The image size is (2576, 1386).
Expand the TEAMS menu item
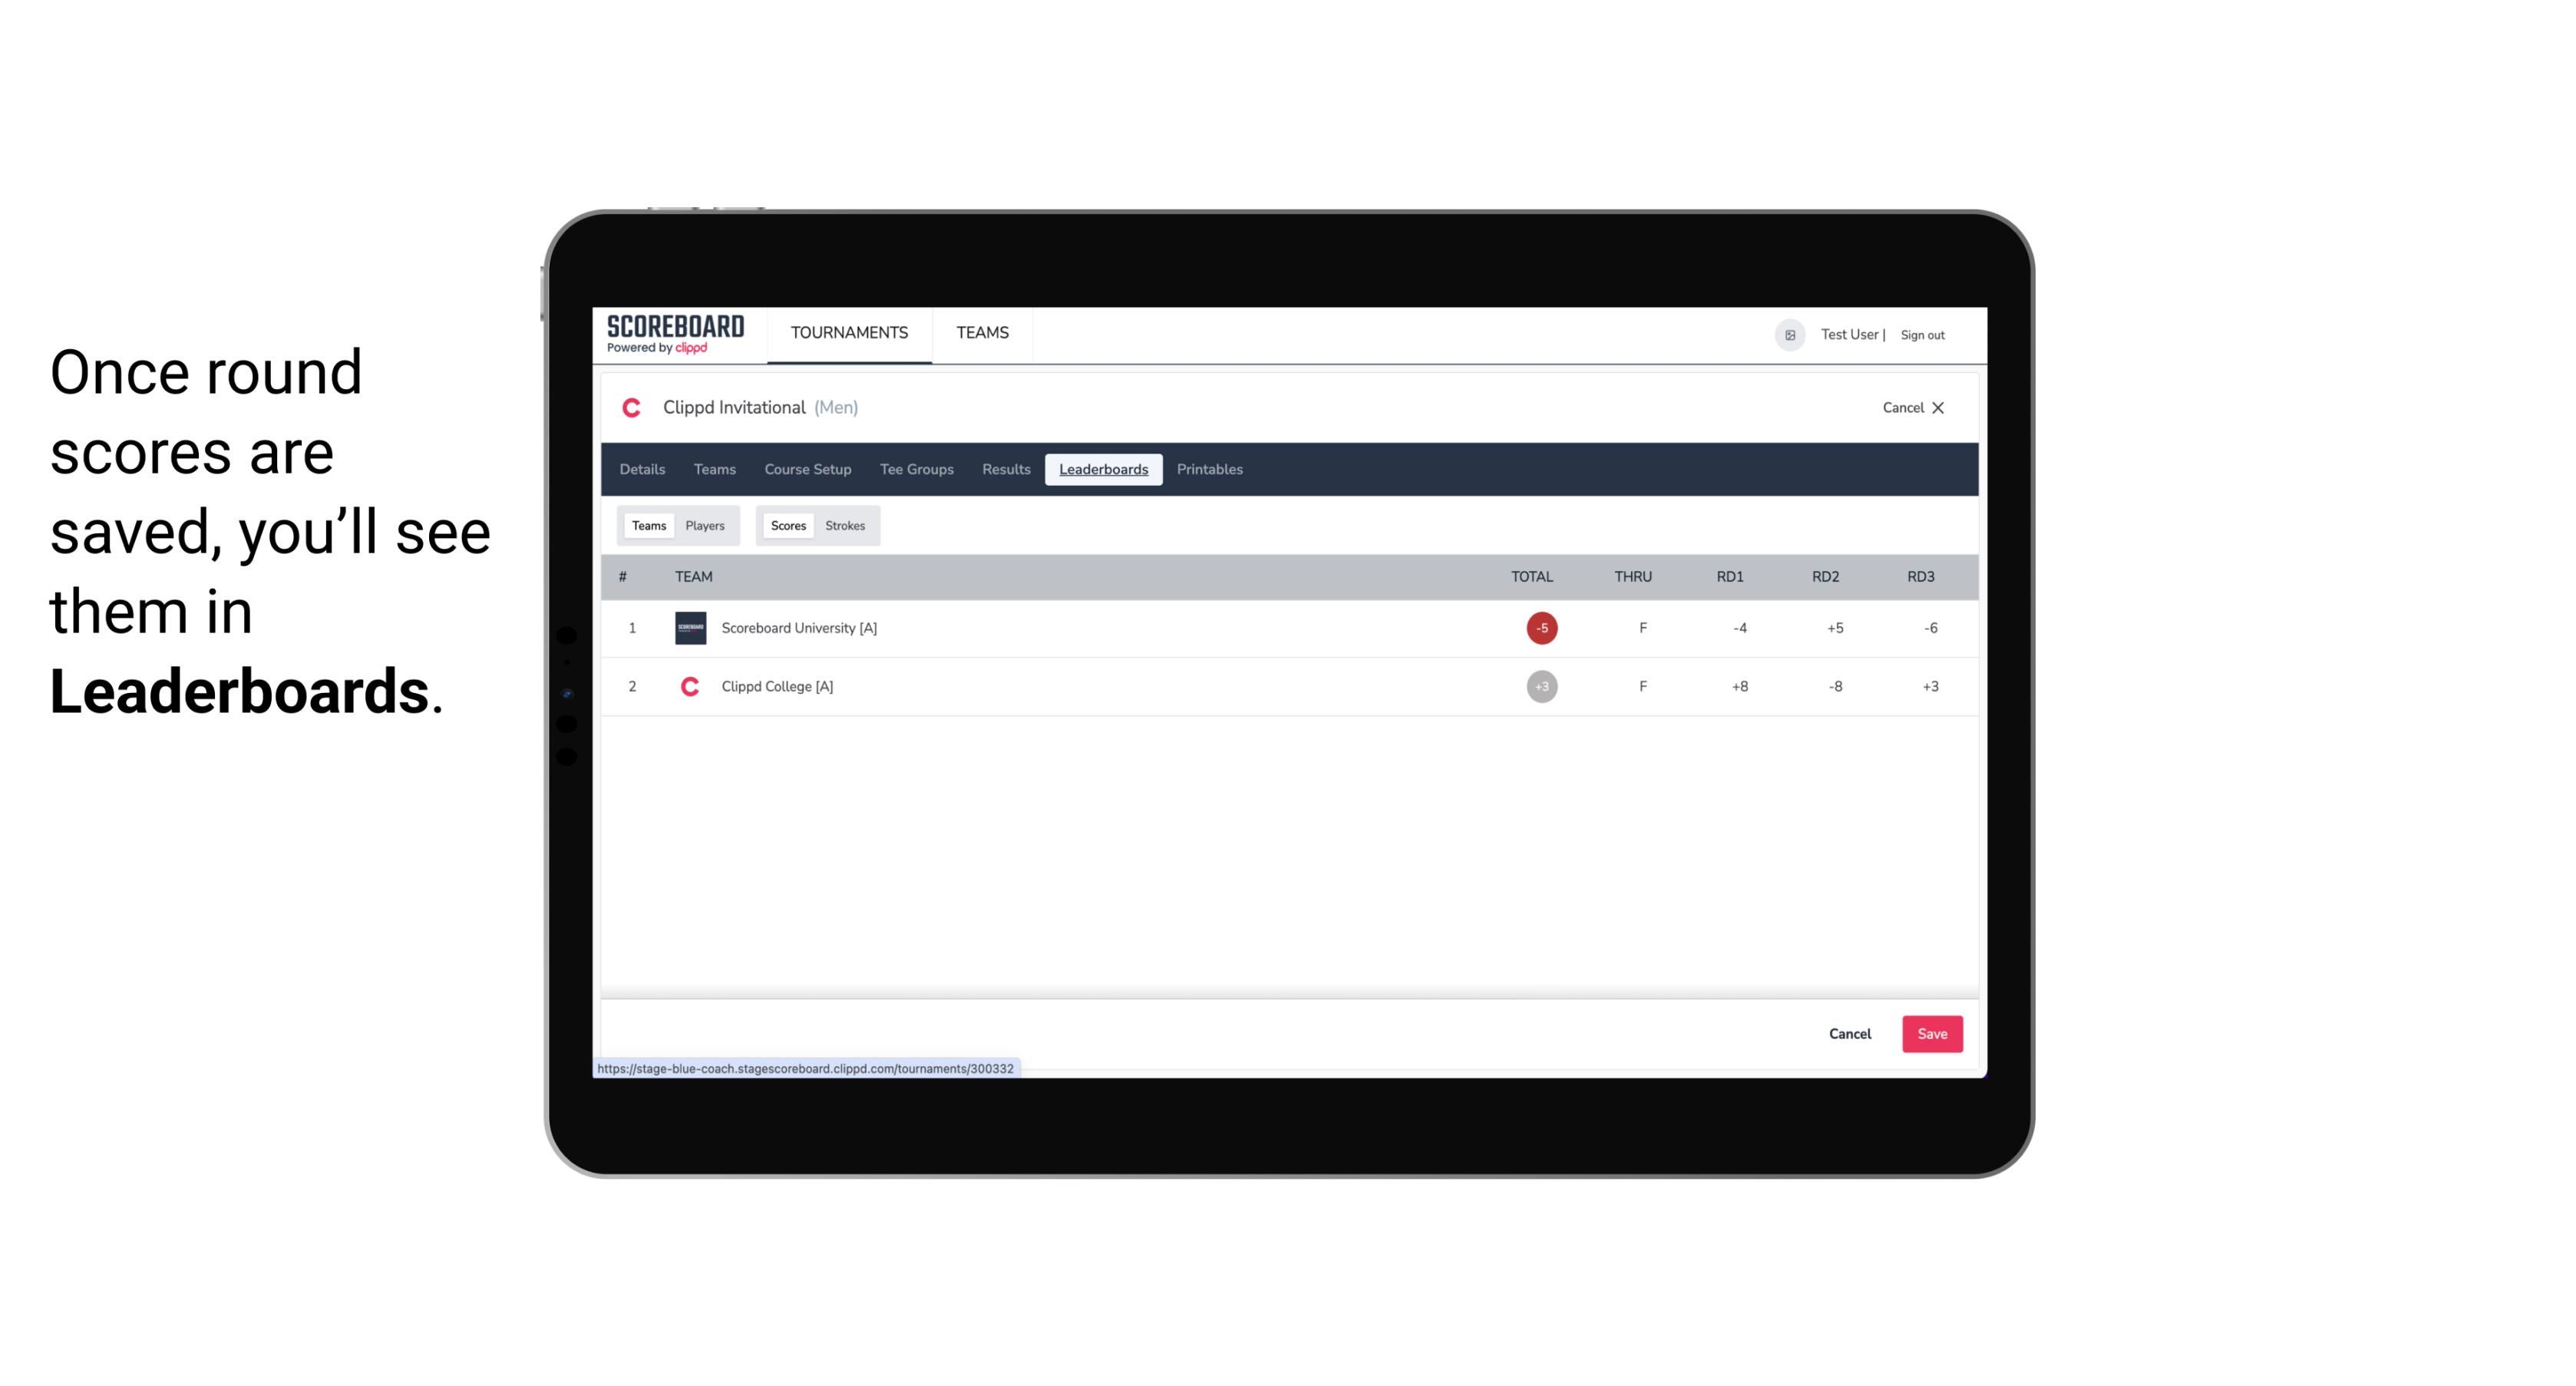click(x=983, y=333)
